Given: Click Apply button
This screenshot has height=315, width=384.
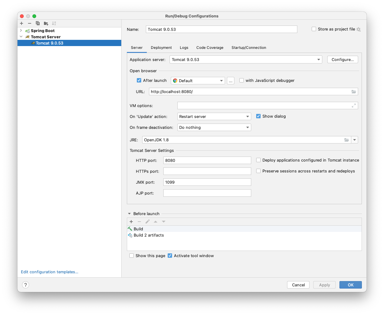Looking at the screenshot, I should pos(324,285).
